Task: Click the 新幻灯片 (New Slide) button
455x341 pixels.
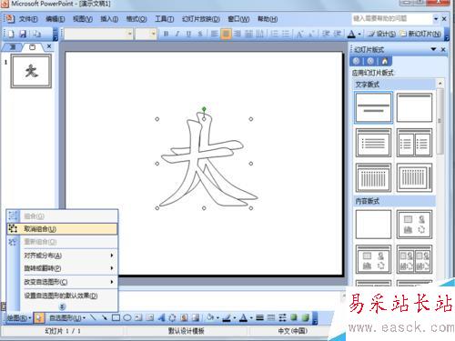Action: 420,34
